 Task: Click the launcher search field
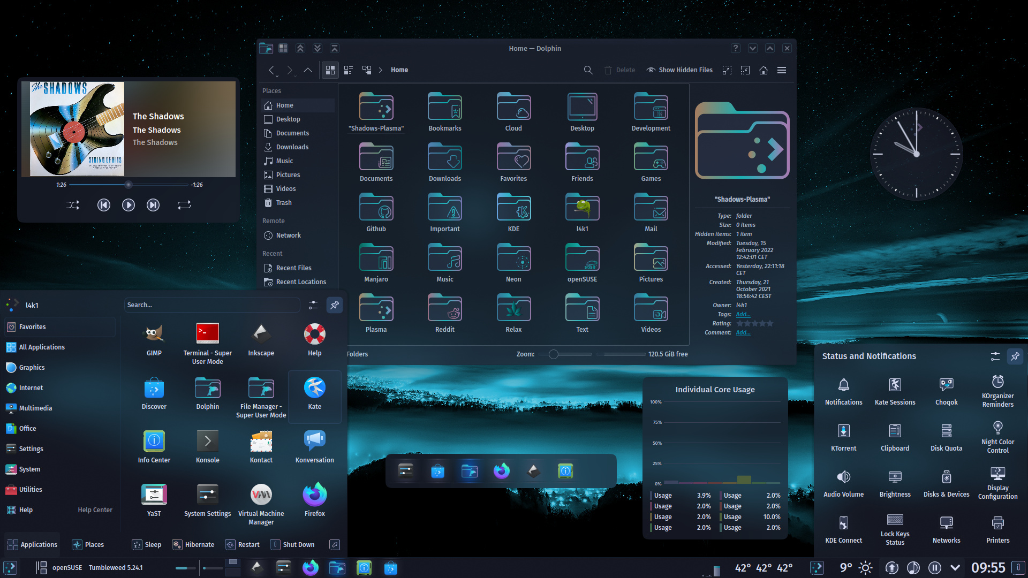tap(212, 305)
